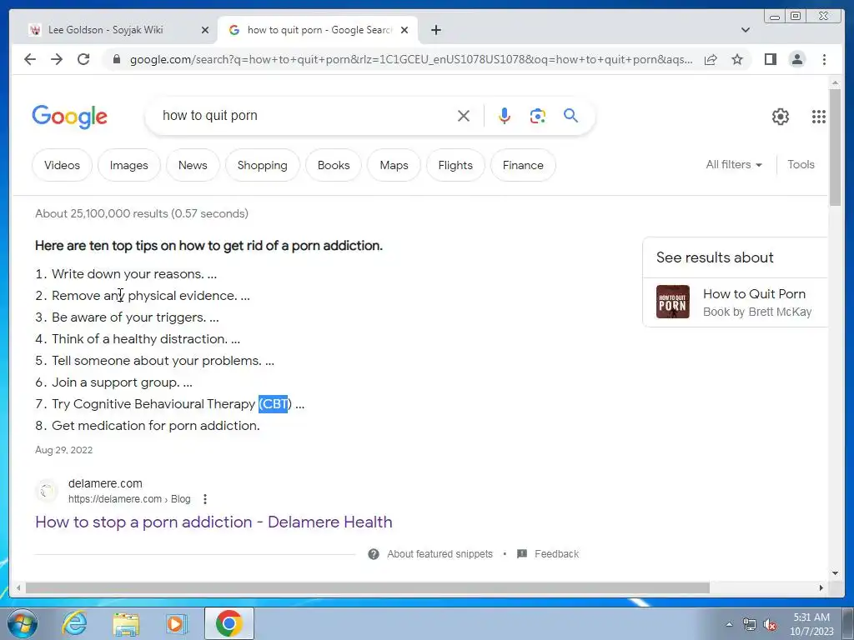Filter results by Images

(x=129, y=165)
